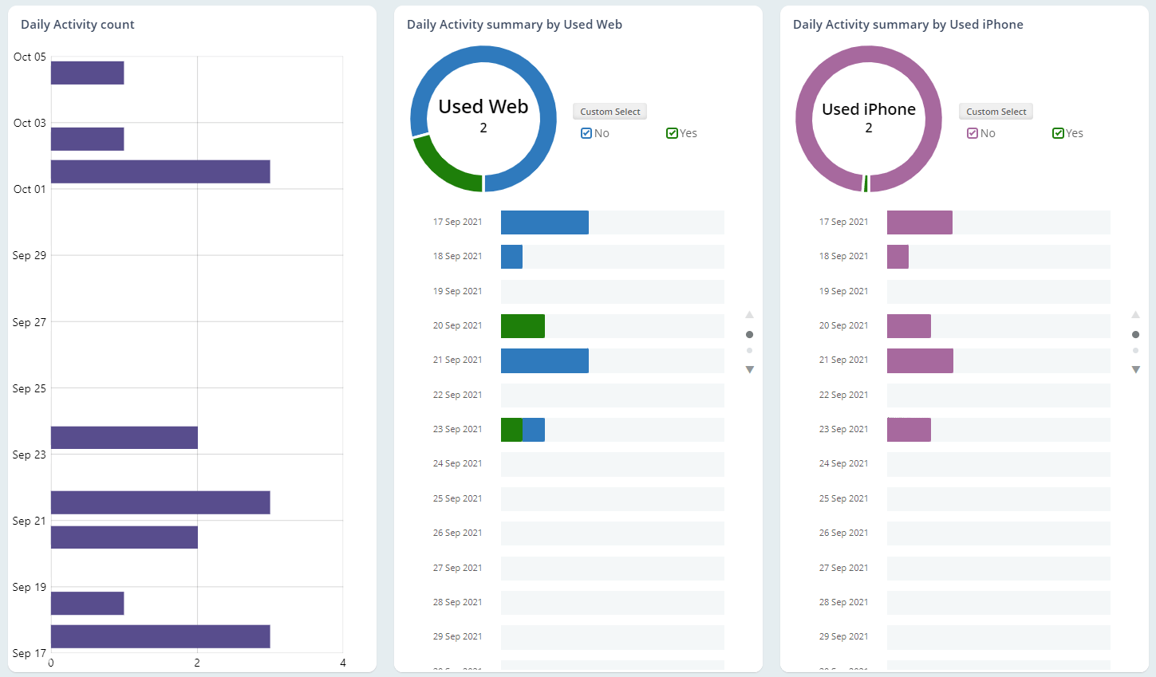Select the active pagination dot in Used iPhone chart
Screen dimensions: 1156x677
tap(1135, 334)
